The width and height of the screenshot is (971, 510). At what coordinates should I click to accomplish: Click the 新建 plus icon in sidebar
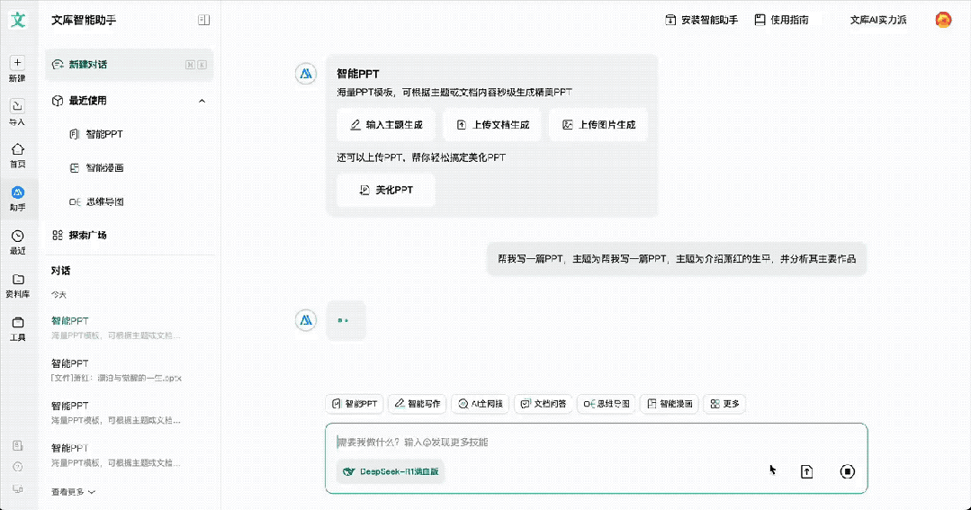click(x=17, y=62)
